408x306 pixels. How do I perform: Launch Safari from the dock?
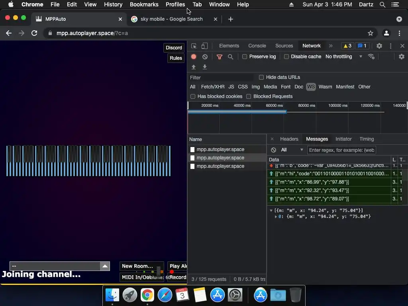pyautogui.click(x=165, y=295)
